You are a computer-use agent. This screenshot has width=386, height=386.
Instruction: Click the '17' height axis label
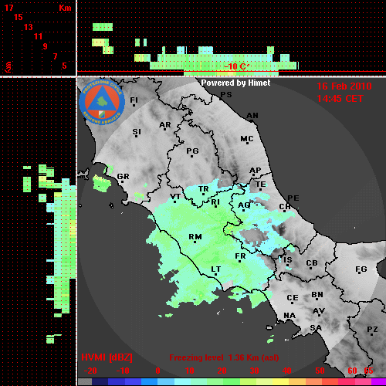pos(8,8)
